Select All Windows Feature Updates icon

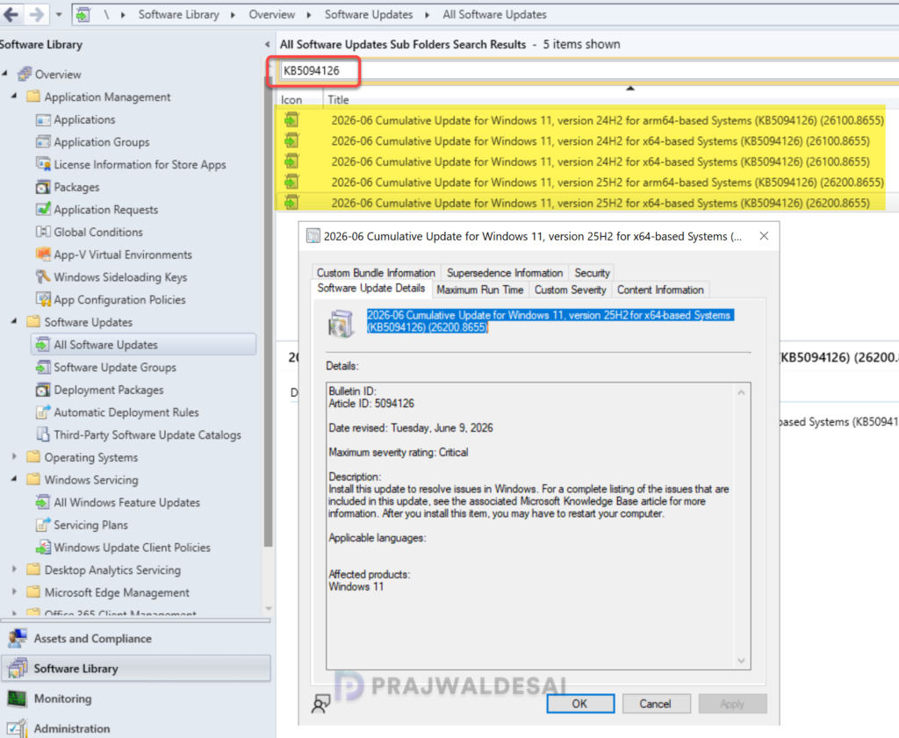[x=43, y=503]
